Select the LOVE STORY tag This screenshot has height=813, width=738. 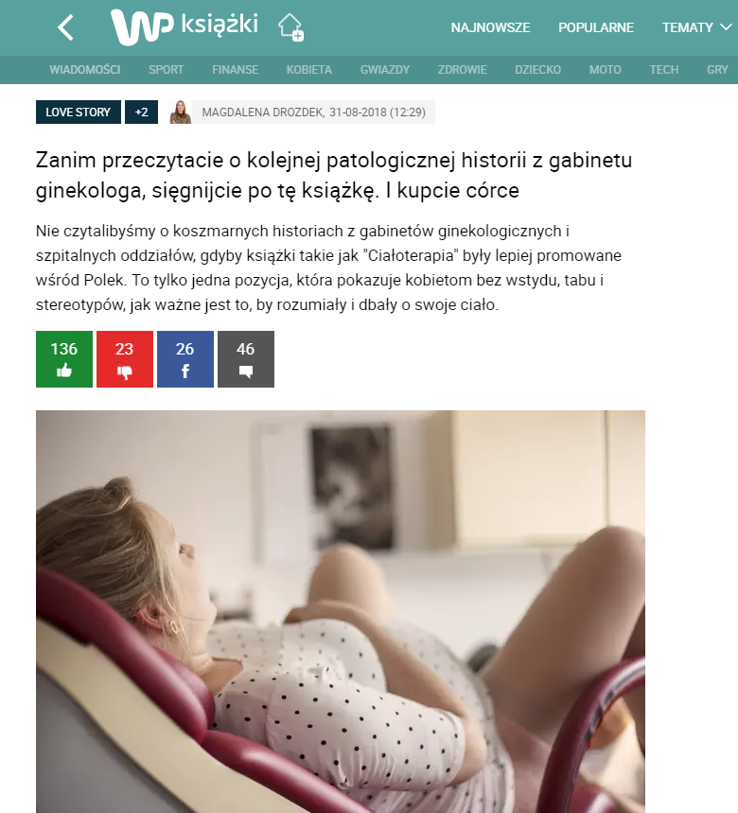click(79, 112)
